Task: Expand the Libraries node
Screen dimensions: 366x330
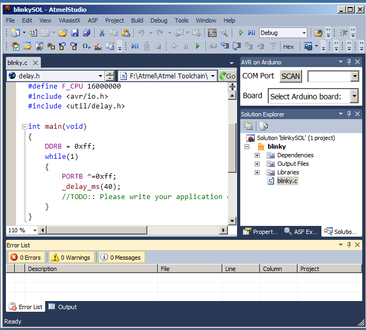Action: [x=257, y=173]
